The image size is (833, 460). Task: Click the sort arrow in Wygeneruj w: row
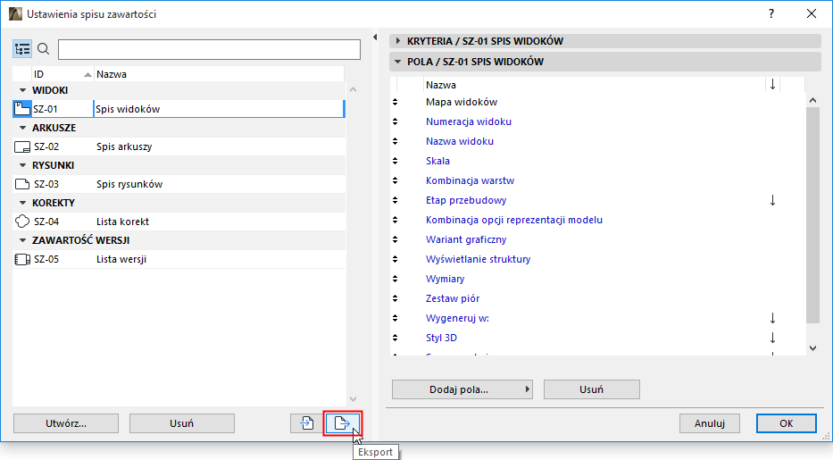772,318
